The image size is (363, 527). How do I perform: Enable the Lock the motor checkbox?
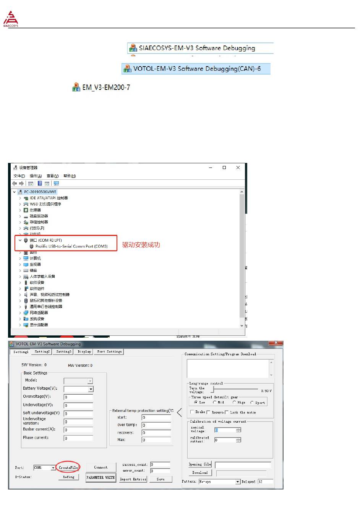point(227,412)
